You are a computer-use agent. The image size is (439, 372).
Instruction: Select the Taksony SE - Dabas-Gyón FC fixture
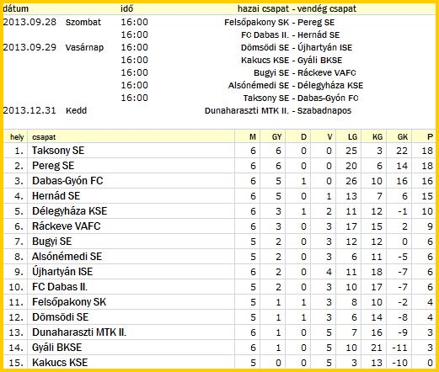click(301, 98)
